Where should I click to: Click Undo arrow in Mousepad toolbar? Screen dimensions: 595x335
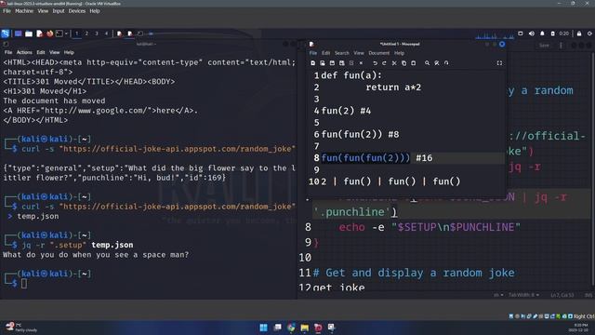click(375, 63)
